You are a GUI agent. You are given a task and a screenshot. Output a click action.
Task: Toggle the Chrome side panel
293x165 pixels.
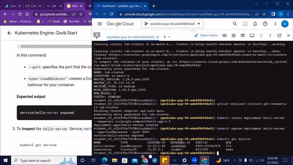(273, 14)
